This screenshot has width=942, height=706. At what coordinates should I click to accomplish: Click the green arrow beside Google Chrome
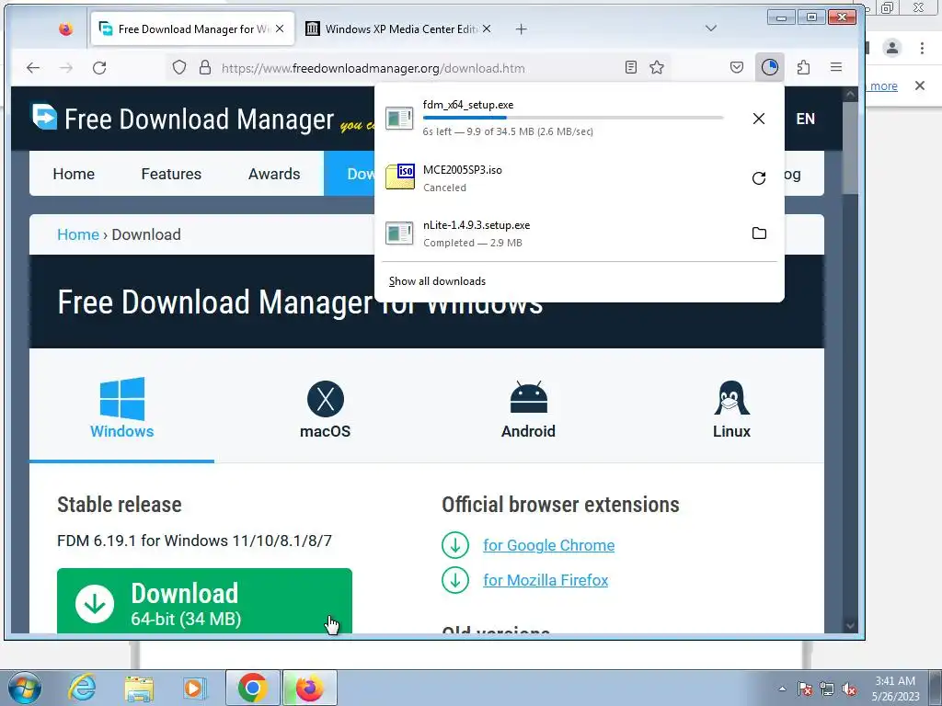455,545
